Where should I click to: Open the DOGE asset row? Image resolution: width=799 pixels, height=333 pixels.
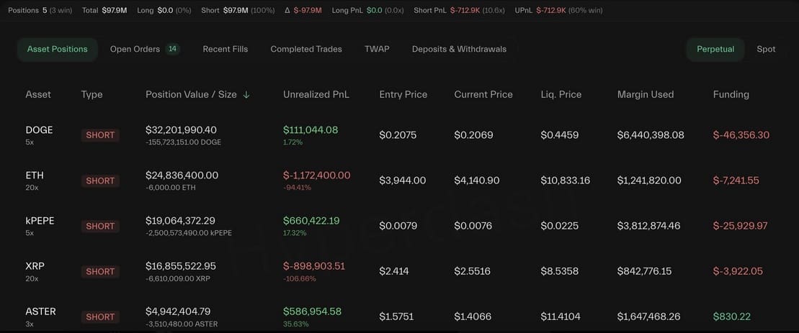[39, 130]
